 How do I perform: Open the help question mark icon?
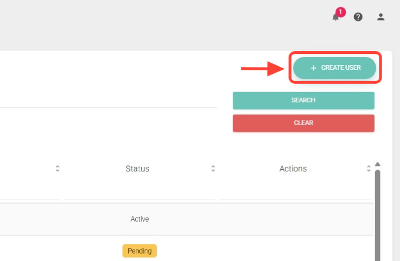[x=358, y=17]
